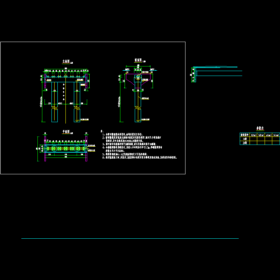
Task: Click the empty h1 cell in 1#墩 row
Action: pyautogui.click(x=253, y=139)
